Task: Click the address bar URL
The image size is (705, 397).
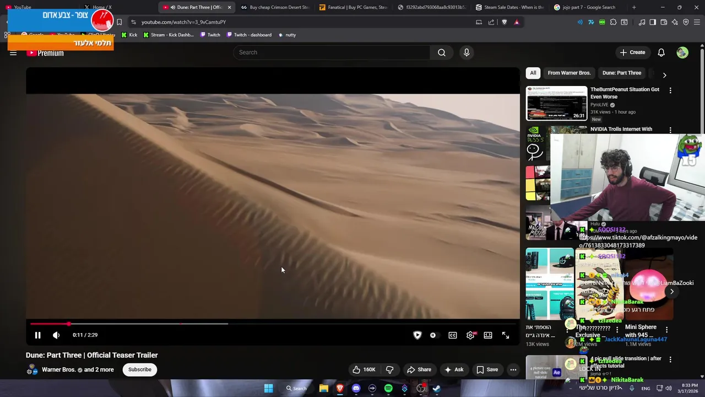Action: click(x=183, y=22)
